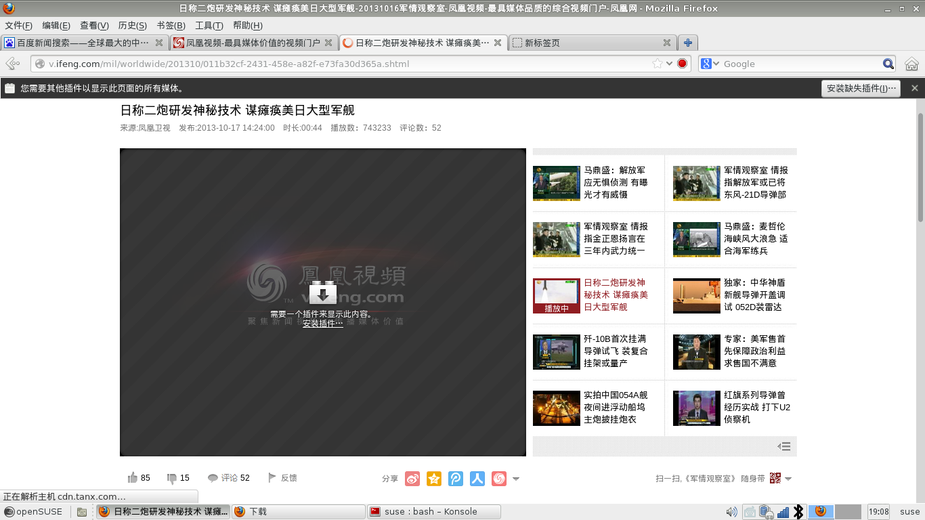Viewport: 925px width, 520px height.
Task: Click the 安装缺失插件 button
Action: [861, 88]
